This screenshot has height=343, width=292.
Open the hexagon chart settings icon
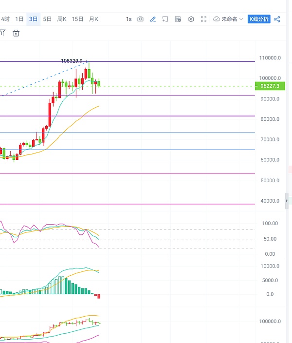pos(191,19)
